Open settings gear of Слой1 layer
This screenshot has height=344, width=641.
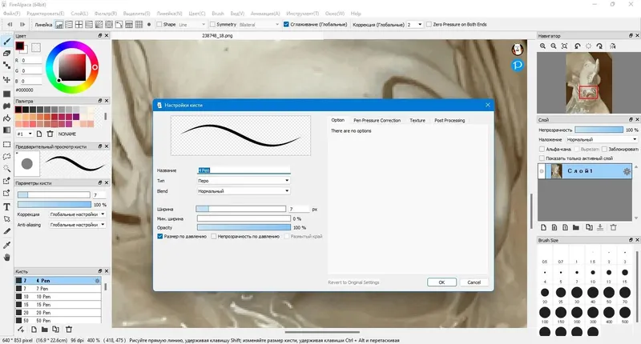click(627, 171)
